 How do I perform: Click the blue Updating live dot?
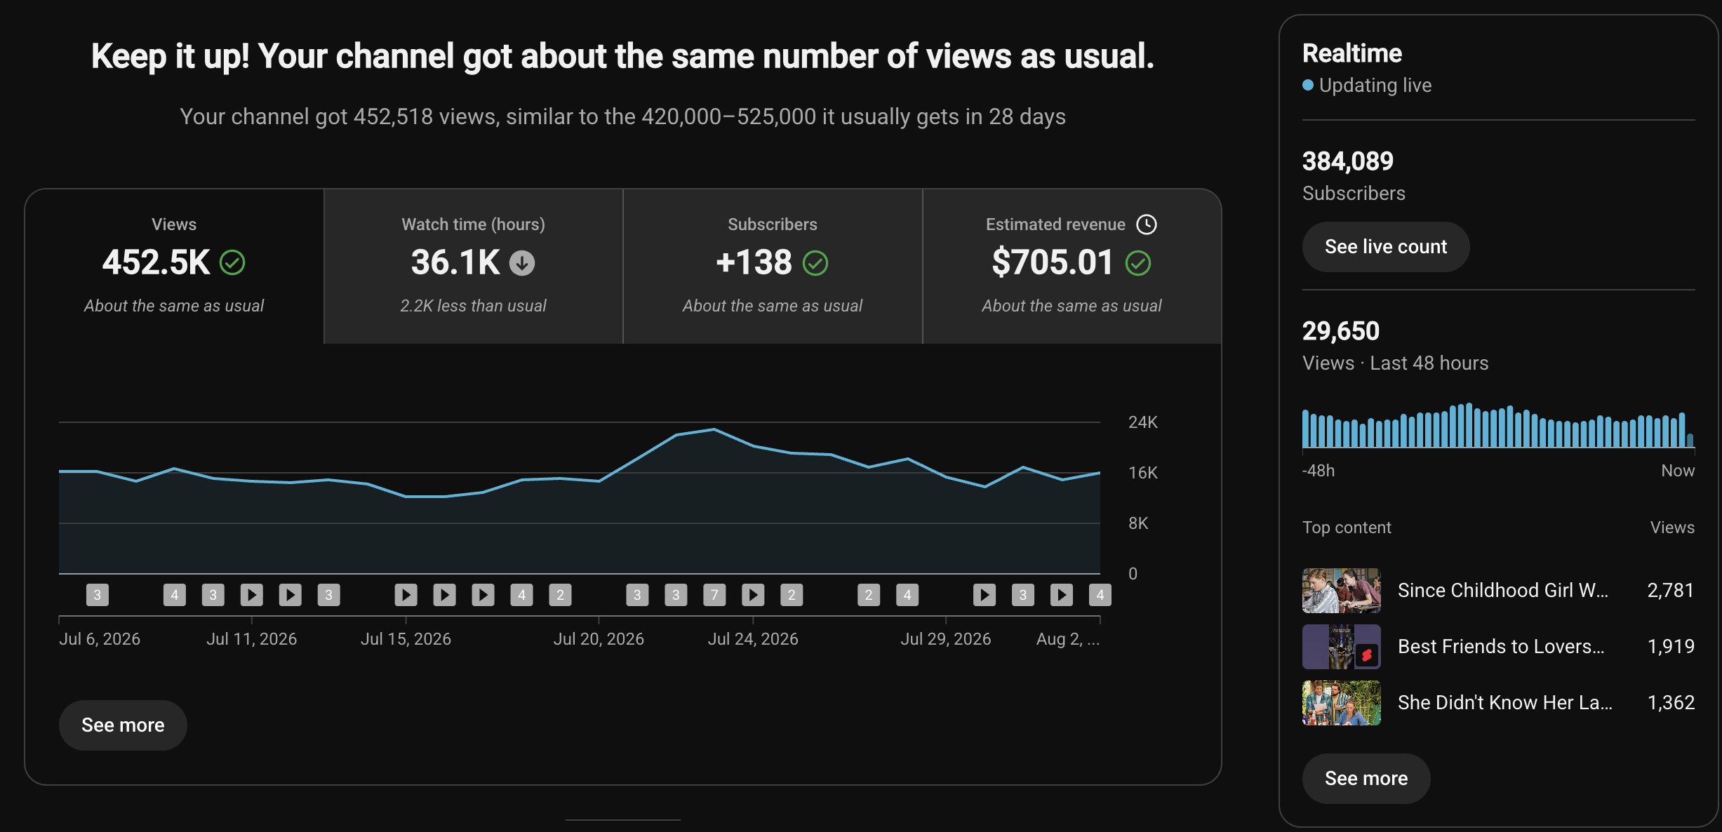tap(1308, 85)
